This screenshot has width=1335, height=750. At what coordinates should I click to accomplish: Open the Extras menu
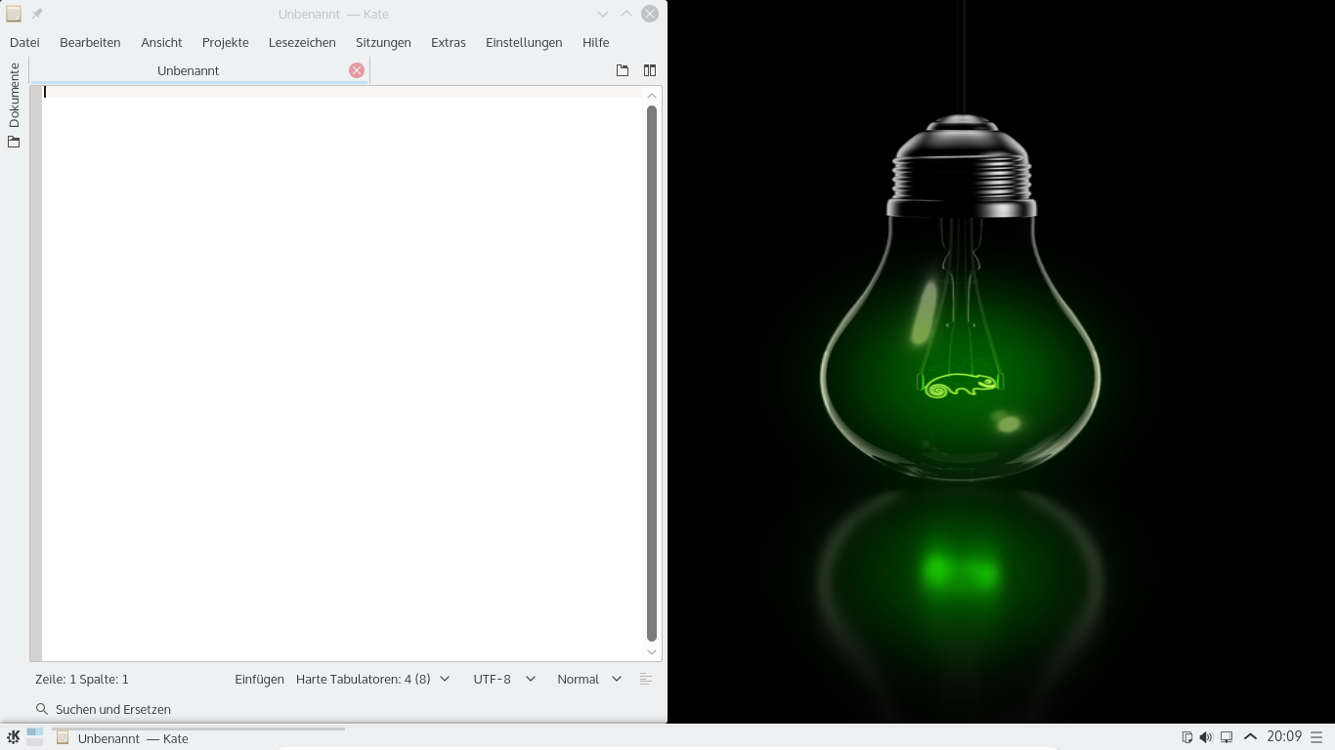[x=448, y=42]
